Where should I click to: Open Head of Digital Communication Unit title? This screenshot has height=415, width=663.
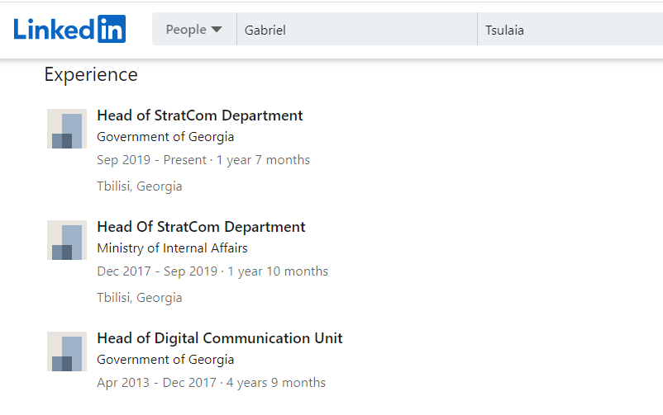220,338
